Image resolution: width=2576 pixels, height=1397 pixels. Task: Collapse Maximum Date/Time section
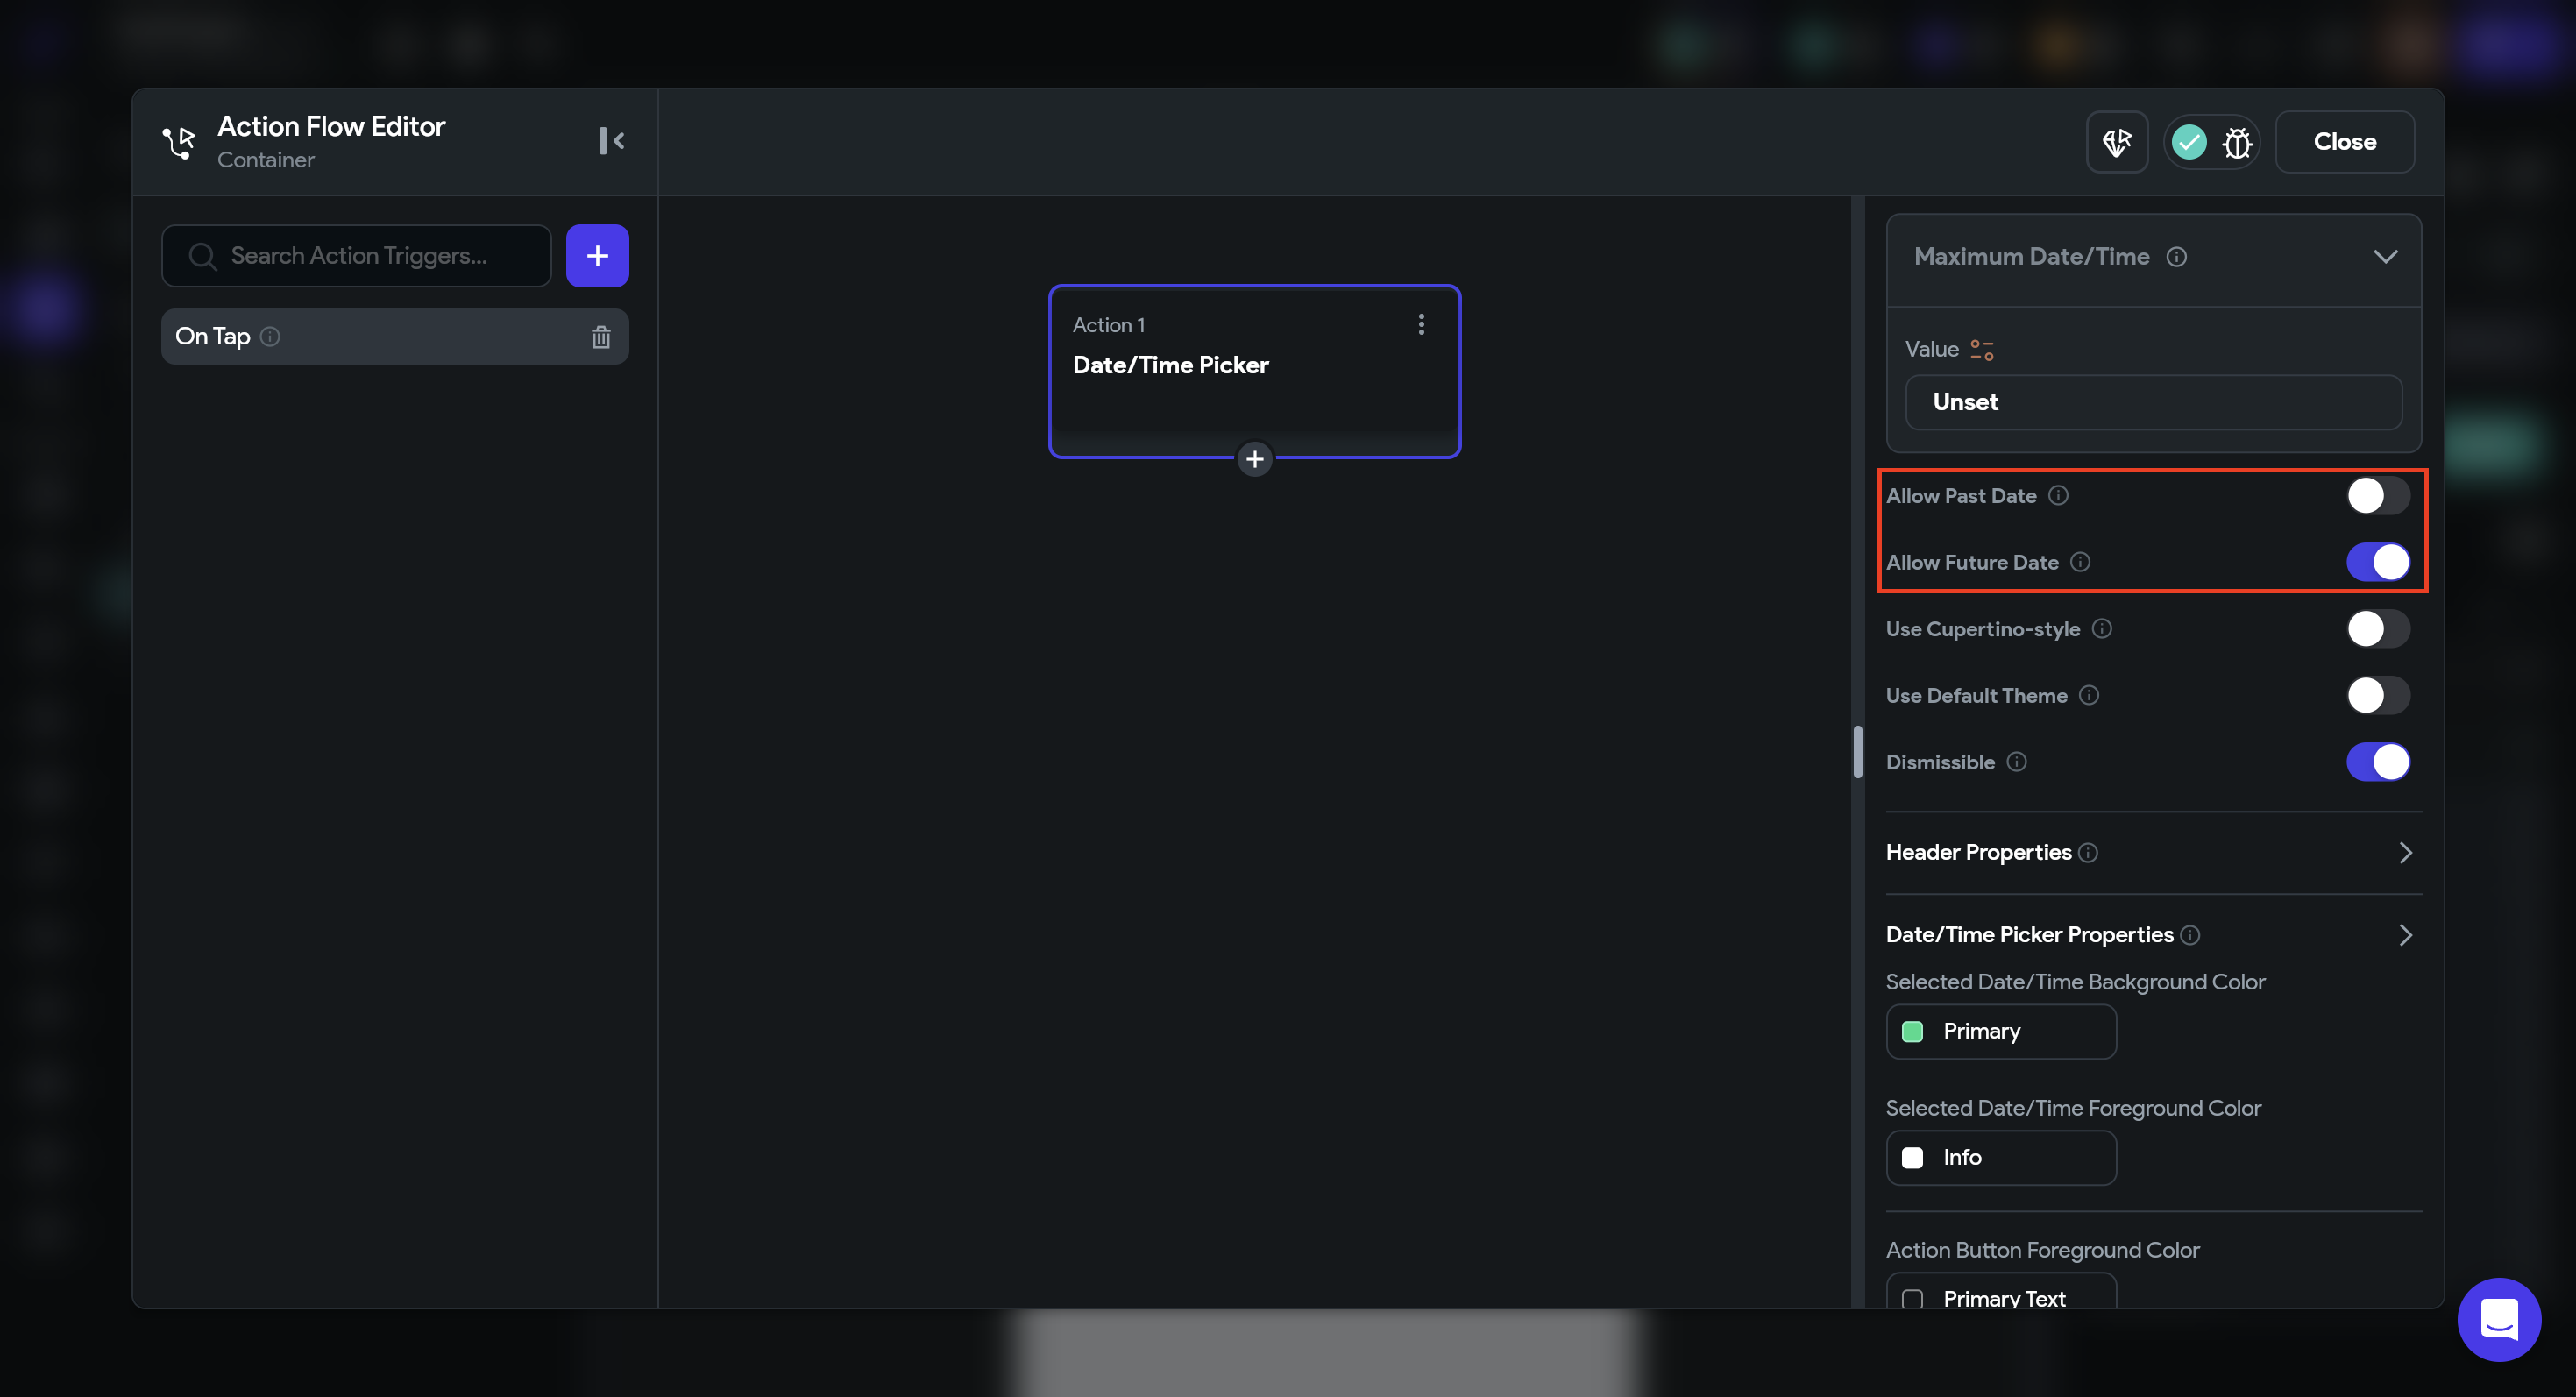(x=2385, y=257)
